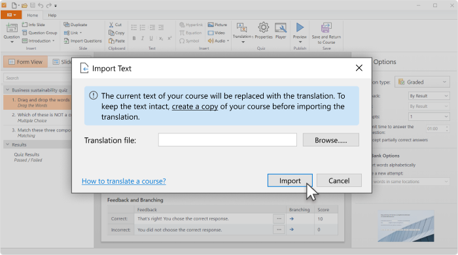
Task: Open the Graded question type dropdown
Action: pos(423,82)
